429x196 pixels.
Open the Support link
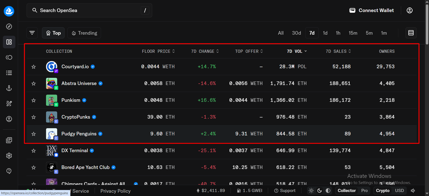285,191
